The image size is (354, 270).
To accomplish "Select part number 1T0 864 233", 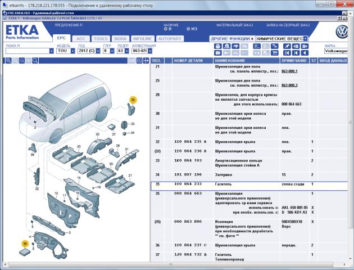I will [x=188, y=184].
